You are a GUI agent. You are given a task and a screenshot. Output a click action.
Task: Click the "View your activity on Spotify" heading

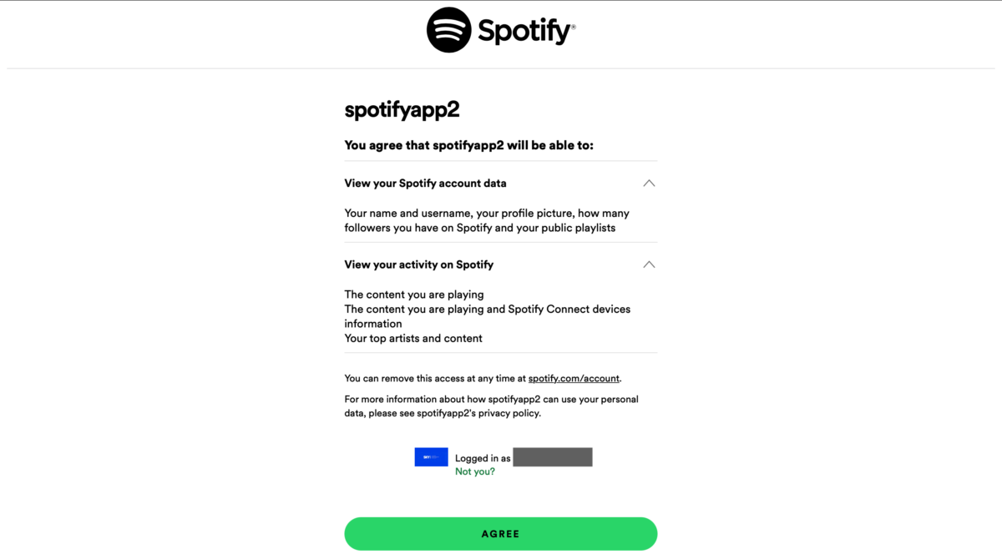click(418, 264)
